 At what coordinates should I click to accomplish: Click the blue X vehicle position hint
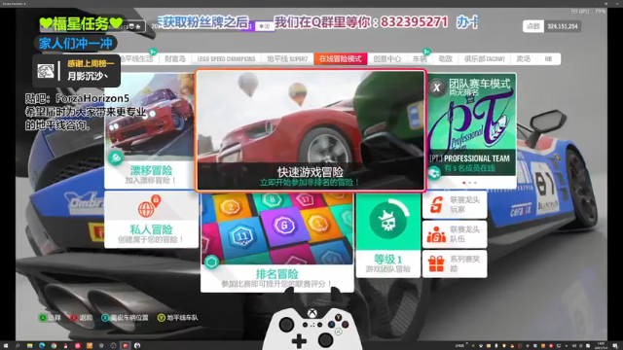(125, 318)
